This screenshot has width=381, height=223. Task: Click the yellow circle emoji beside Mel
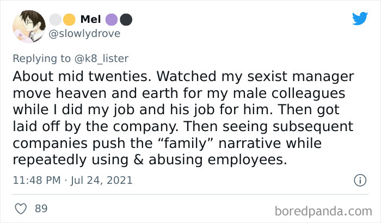(x=69, y=20)
